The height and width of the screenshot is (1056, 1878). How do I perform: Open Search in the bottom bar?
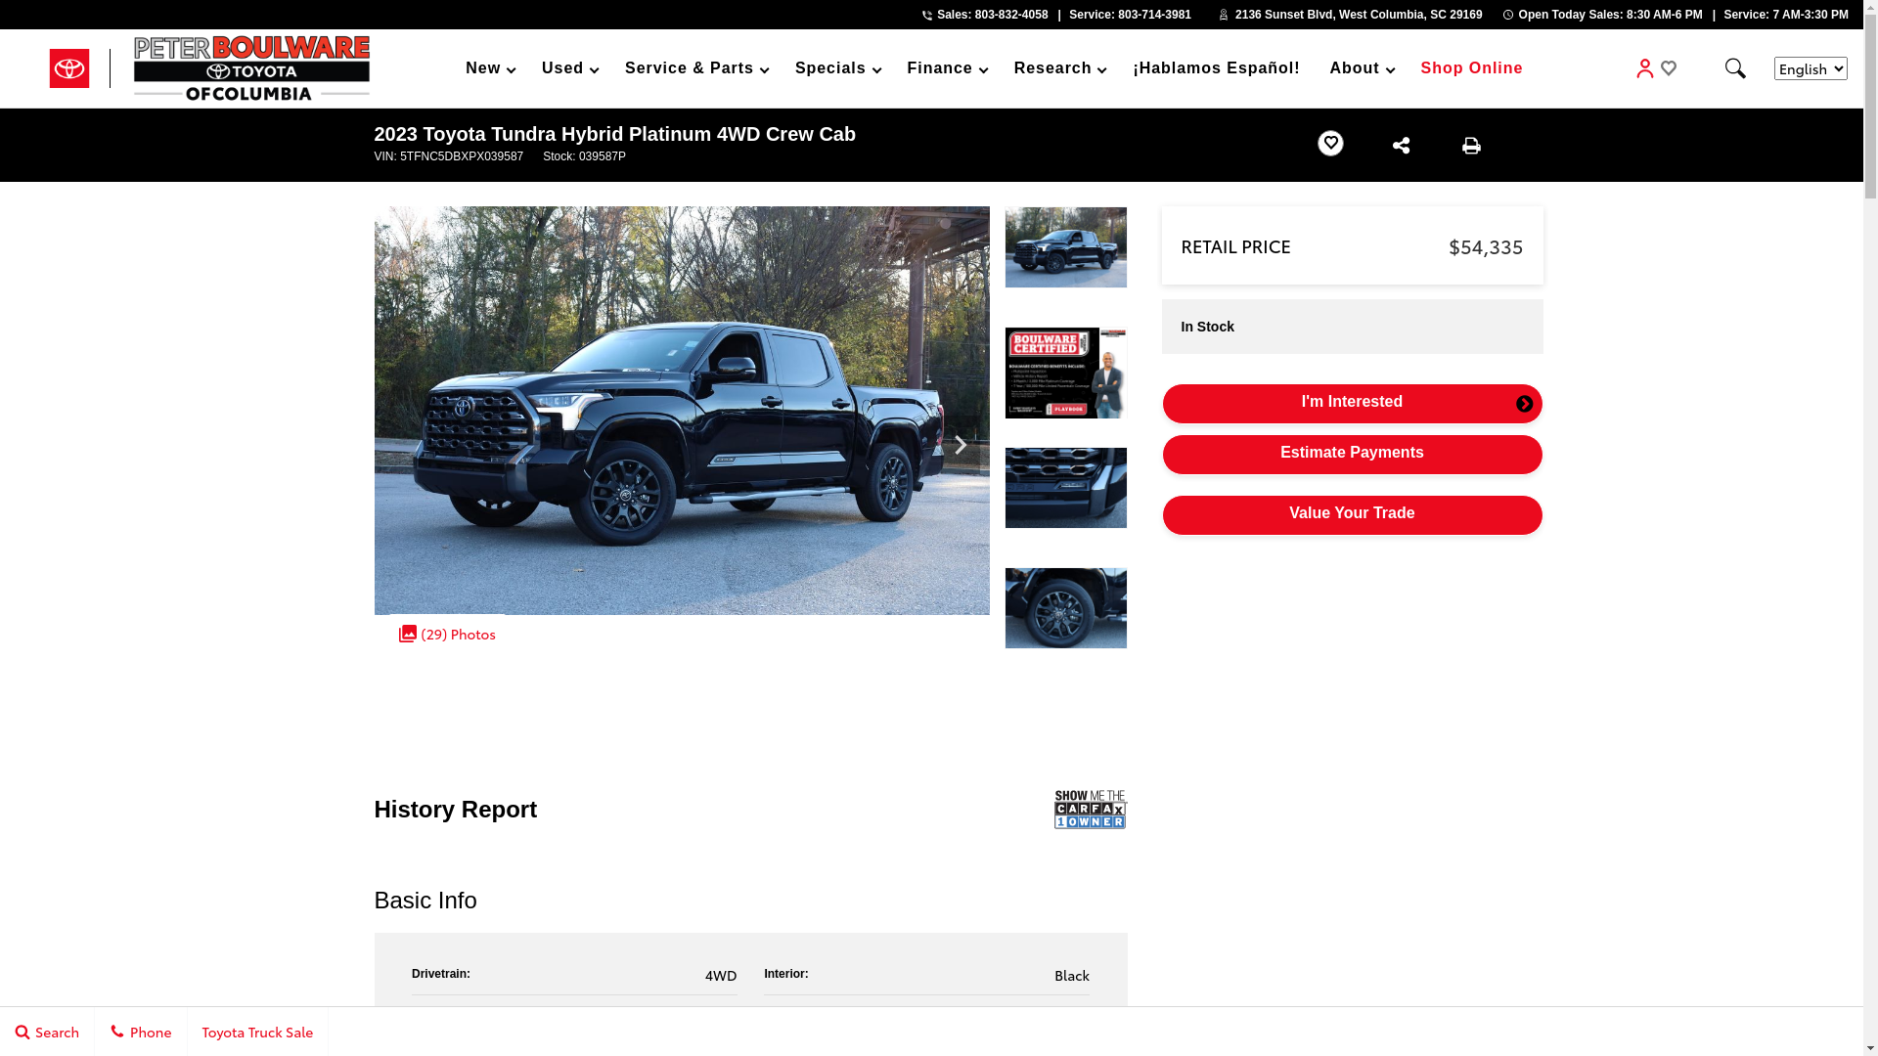pyautogui.click(x=47, y=1032)
